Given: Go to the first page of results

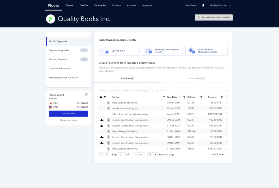Looking at the screenshot, I should pos(102,155).
